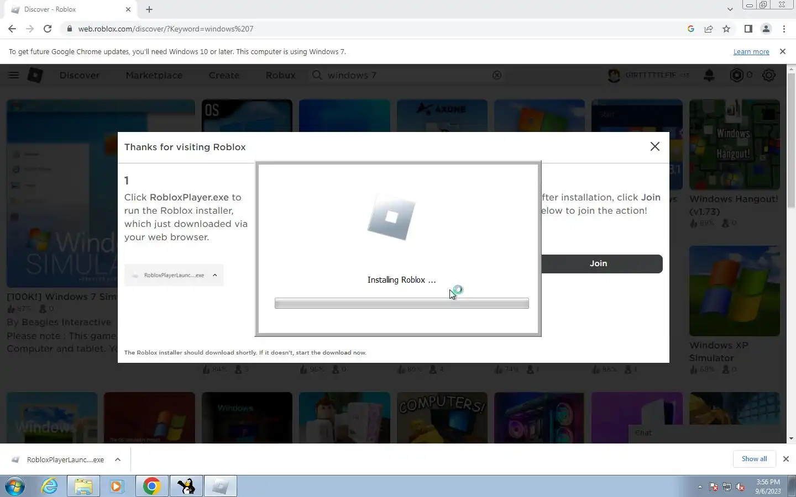Open Windows Media Player from the taskbar

coord(117,487)
